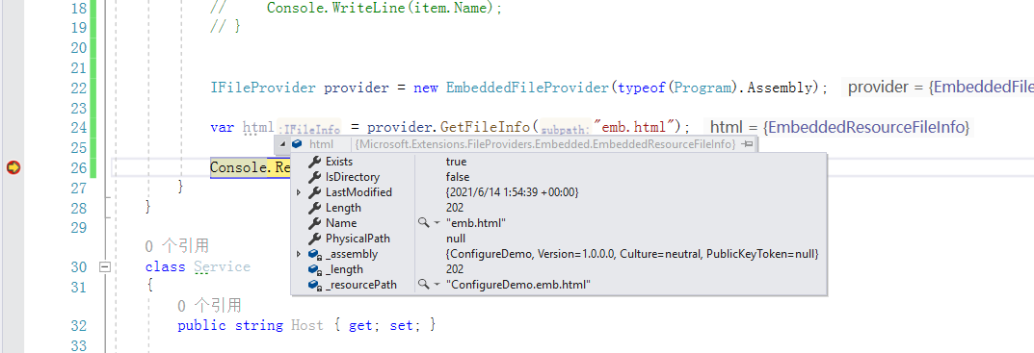Image resolution: width=1034 pixels, height=353 pixels.
Task: Click the html object icon in datatip header
Action: click(x=297, y=144)
